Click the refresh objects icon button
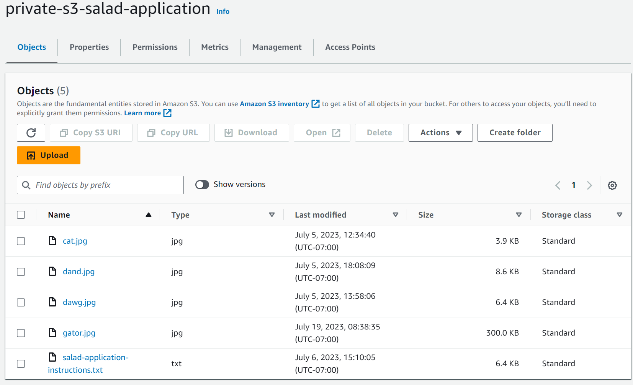 (x=31, y=133)
